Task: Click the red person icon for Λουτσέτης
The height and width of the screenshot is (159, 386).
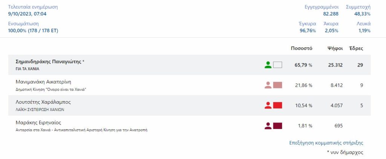Action: [268, 106]
